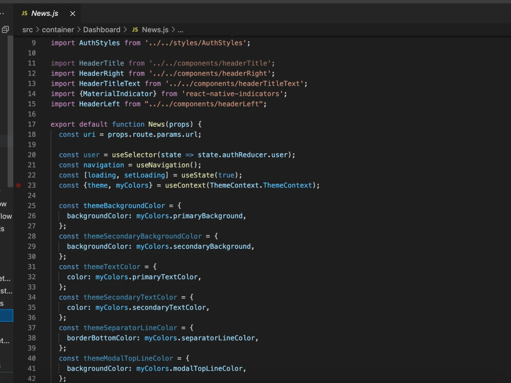Click the JS icon on News.js tab

point(25,13)
